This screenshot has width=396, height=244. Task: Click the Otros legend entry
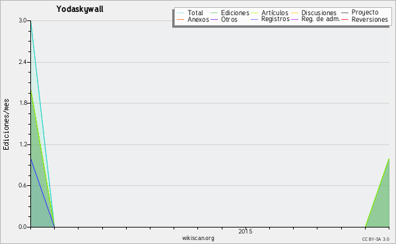[x=224, y=19]
